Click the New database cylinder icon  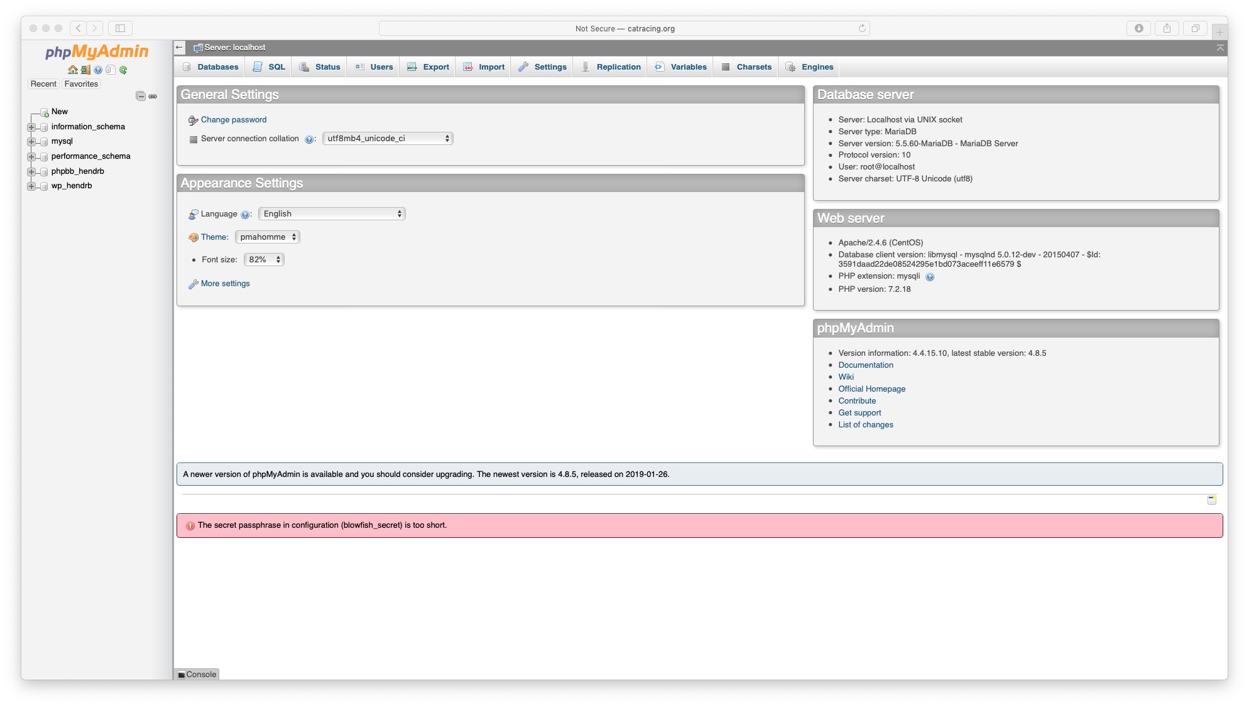click(x=45, y=112)
